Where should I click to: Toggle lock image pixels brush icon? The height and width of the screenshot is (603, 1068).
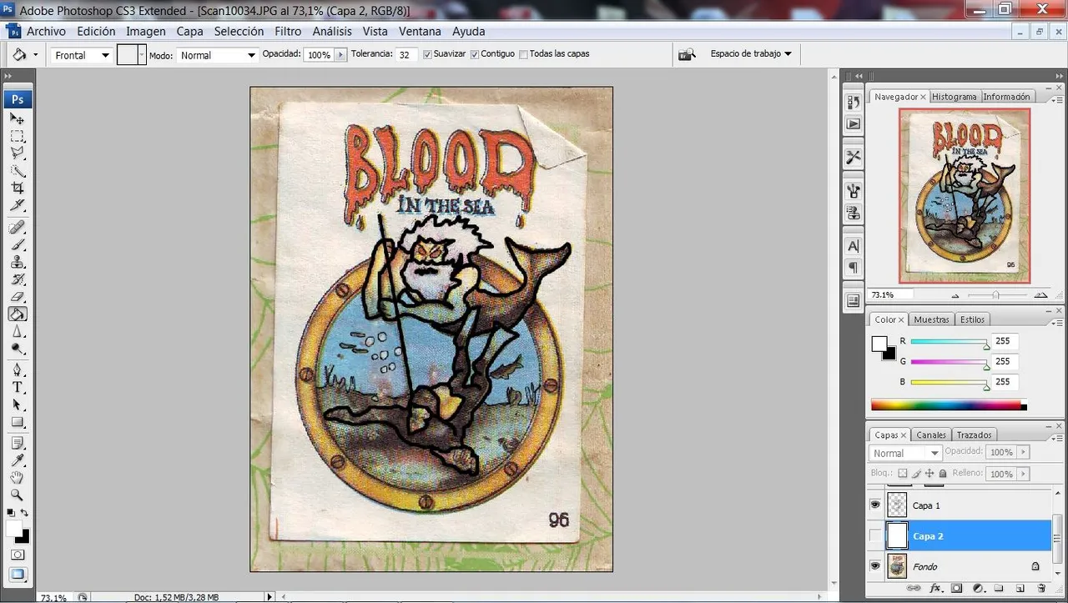tap(916, 473)
